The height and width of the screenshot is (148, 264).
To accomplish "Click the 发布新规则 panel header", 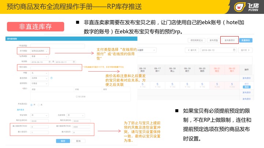I will pos(71,39).
